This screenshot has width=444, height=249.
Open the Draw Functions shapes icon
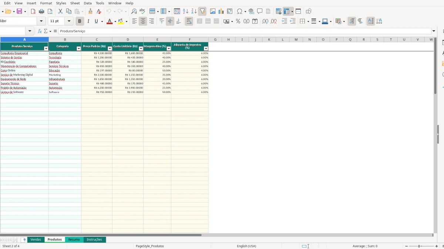(x=309, y=11)
